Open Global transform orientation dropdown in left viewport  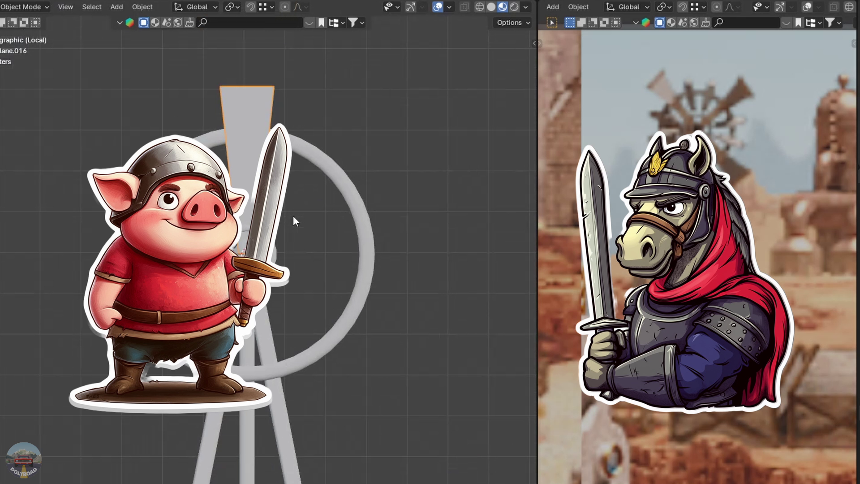pyautogui.click(x=196, y=7)
